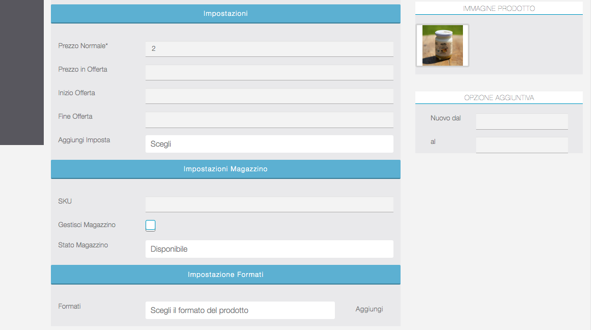This screenshot has height=330, width=591.
Task: Focus the Prezzo in Offerta field
Action: [x=269, y=72]
